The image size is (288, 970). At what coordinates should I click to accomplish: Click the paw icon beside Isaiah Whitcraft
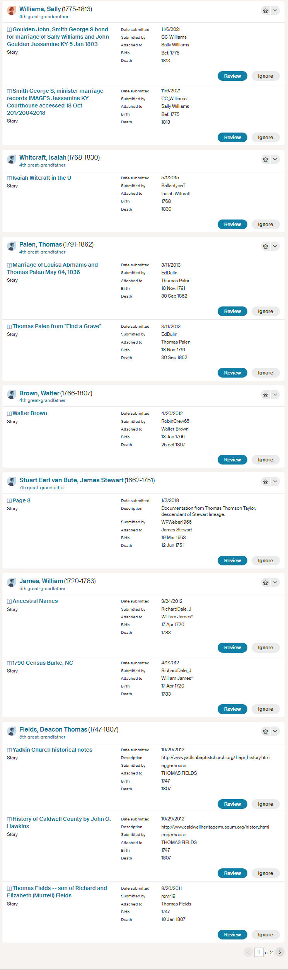click(266, 159)
